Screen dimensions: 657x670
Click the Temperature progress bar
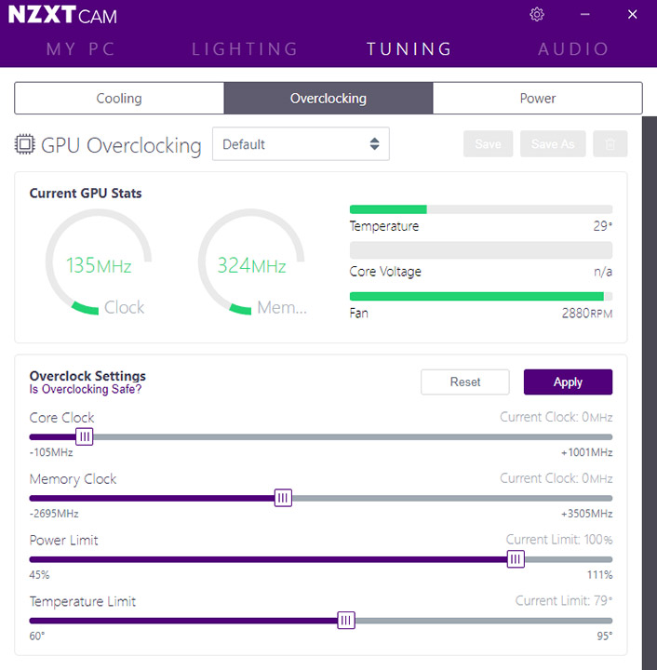pyautogui.click(x=481, y=209)
